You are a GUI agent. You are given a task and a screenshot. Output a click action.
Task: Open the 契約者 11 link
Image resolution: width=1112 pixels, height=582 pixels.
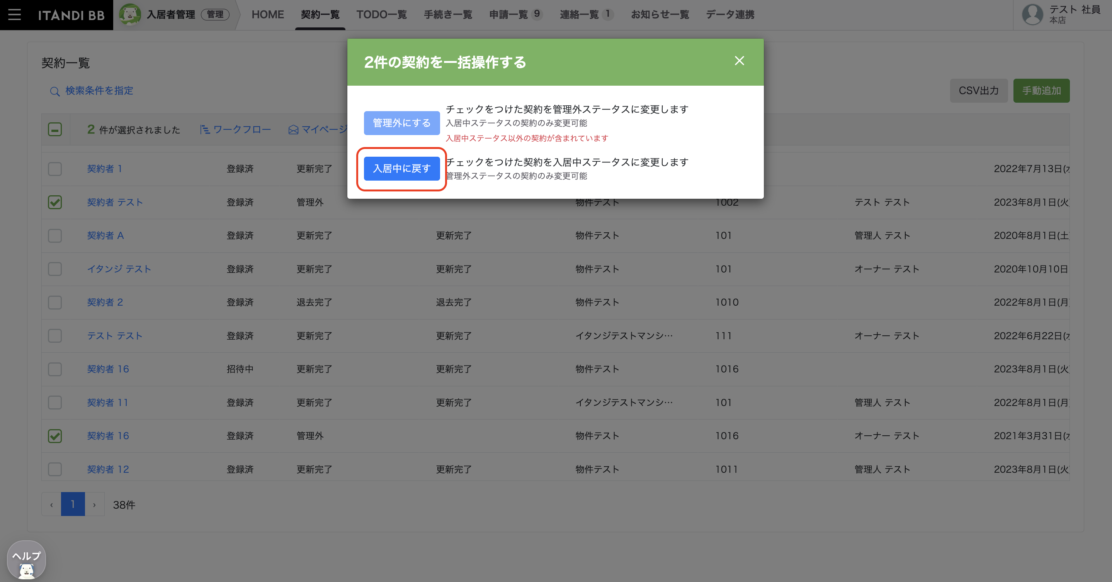pyautogui.click(x=108, y=403)
